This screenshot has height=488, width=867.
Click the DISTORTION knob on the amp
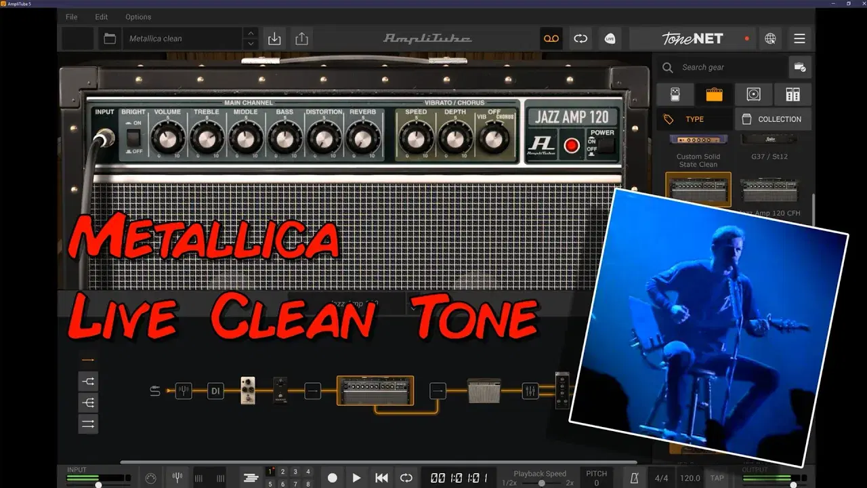[x=324, y=138]
